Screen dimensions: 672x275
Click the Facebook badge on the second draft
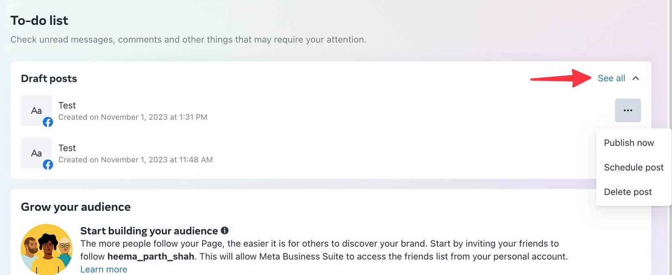[48, 165]
